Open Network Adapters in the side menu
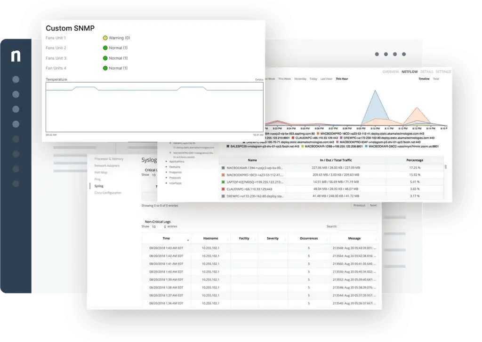 pyautogui.click(x=107, y=166)
